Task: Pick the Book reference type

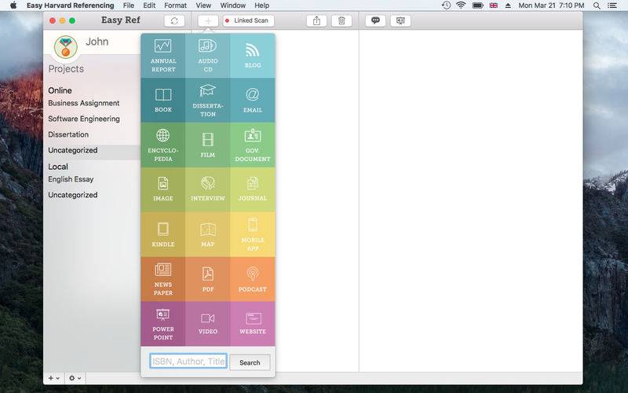Action: pos(163,101)
